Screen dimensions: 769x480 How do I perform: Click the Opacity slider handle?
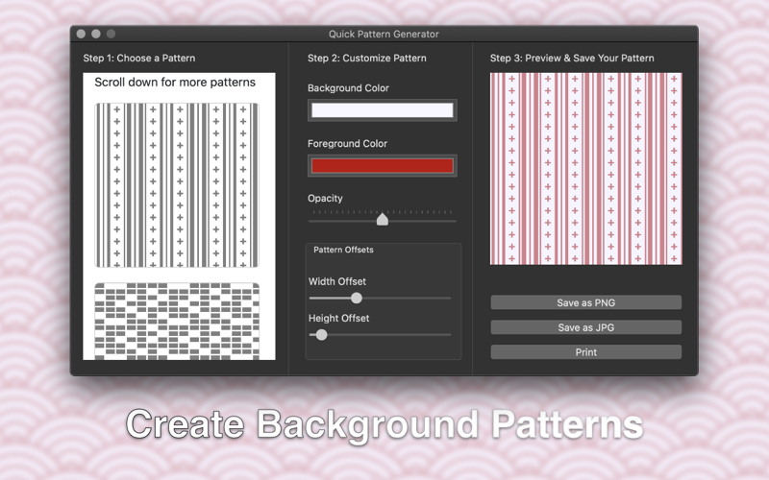pos(382,219)
